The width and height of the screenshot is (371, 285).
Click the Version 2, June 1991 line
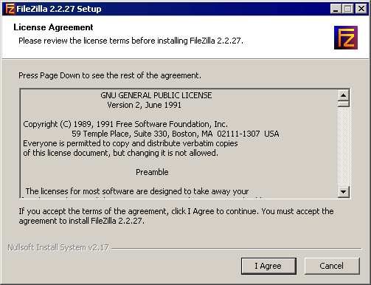(145, 105)
